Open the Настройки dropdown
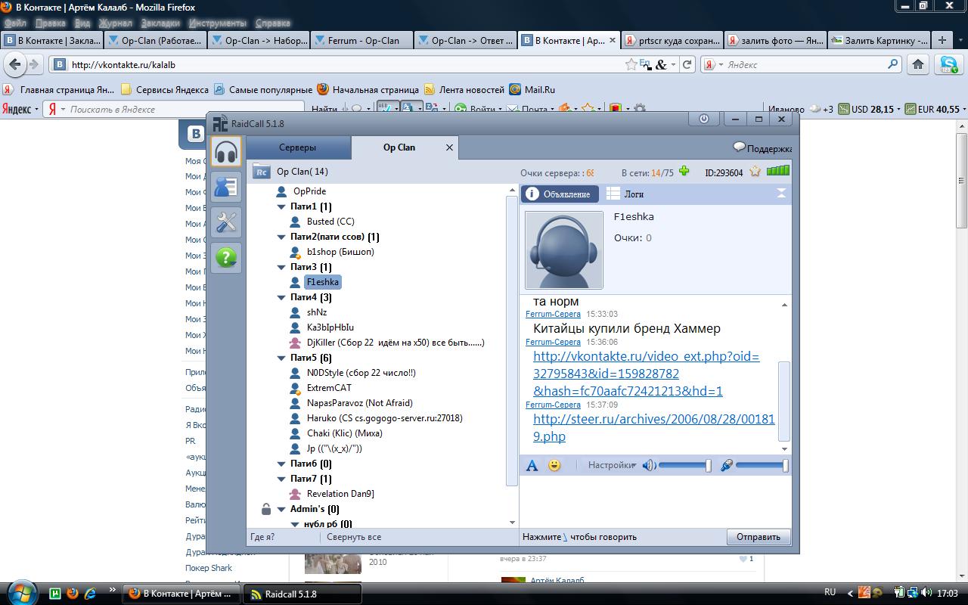The width and height of the screenshot is (968, 605). [612, 465]
